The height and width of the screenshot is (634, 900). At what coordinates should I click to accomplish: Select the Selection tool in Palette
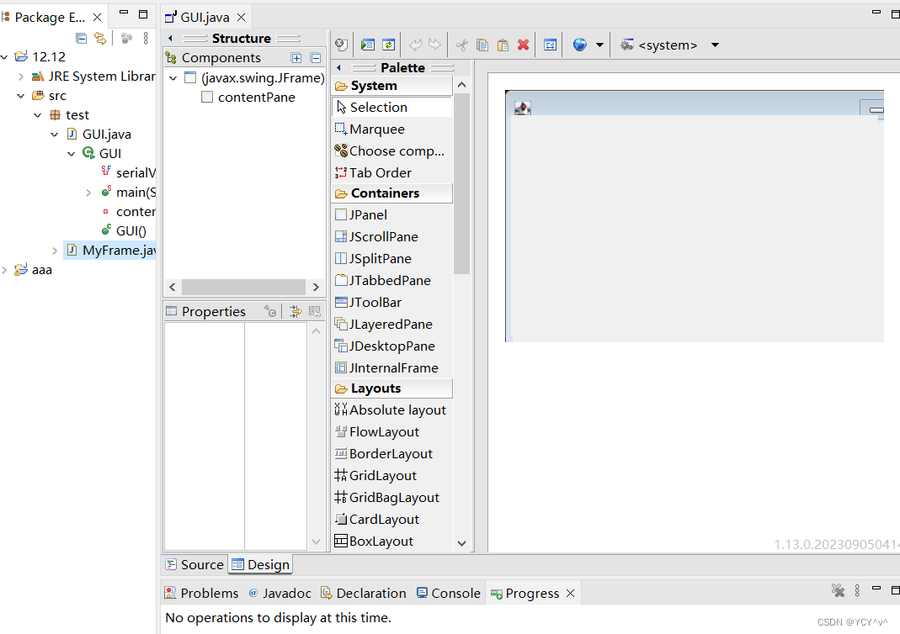click(392, 107)
